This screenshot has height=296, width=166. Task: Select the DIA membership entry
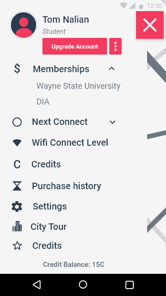[x=43, y=102]
